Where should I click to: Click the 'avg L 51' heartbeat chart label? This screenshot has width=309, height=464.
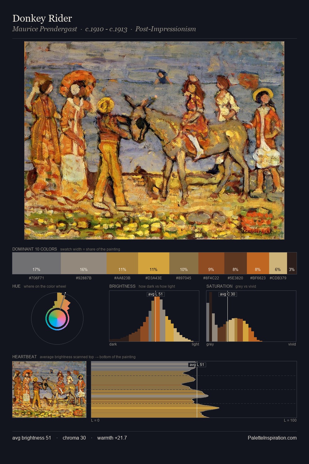197,365
